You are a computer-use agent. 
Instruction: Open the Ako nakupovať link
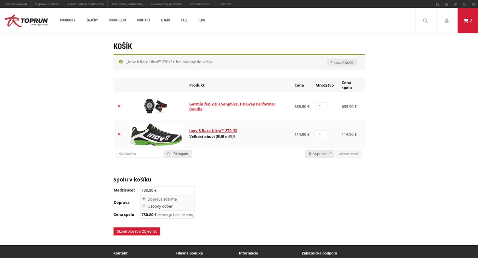[x=17, y=4]
